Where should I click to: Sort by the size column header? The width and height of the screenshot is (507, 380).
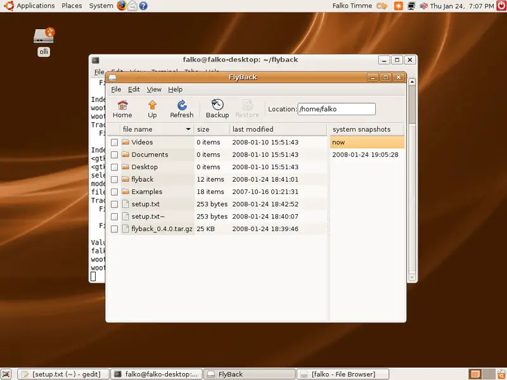[x=212, y=129]
